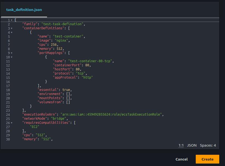The image size is (225, 166).
Task: Place cursor on the essential true value
Action: tap(66, 90)
